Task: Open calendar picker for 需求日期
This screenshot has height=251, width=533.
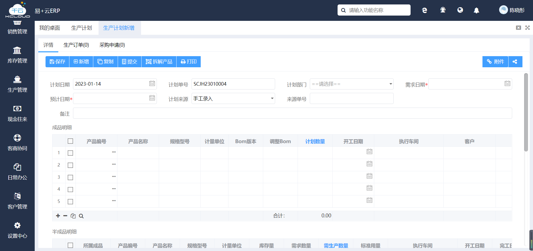Action: [507, 83]
